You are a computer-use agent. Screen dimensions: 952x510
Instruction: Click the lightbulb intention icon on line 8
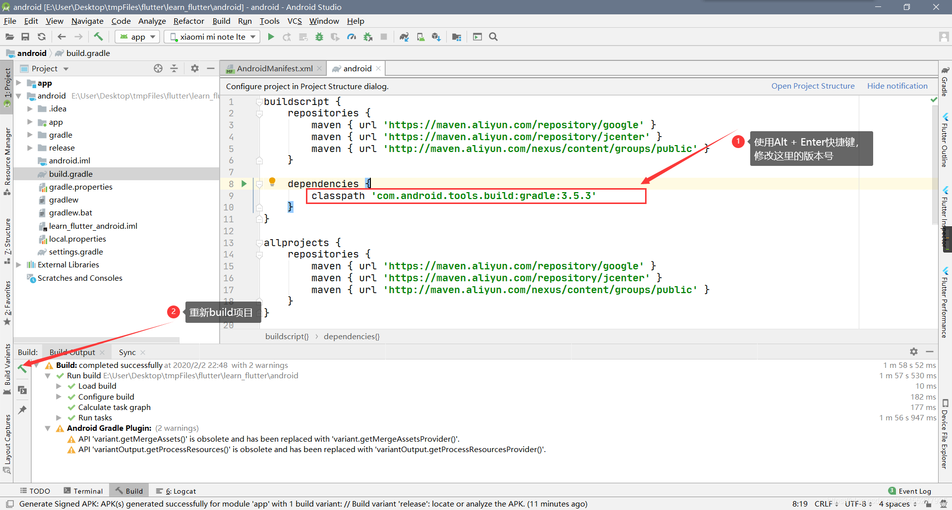pos(272,182)
